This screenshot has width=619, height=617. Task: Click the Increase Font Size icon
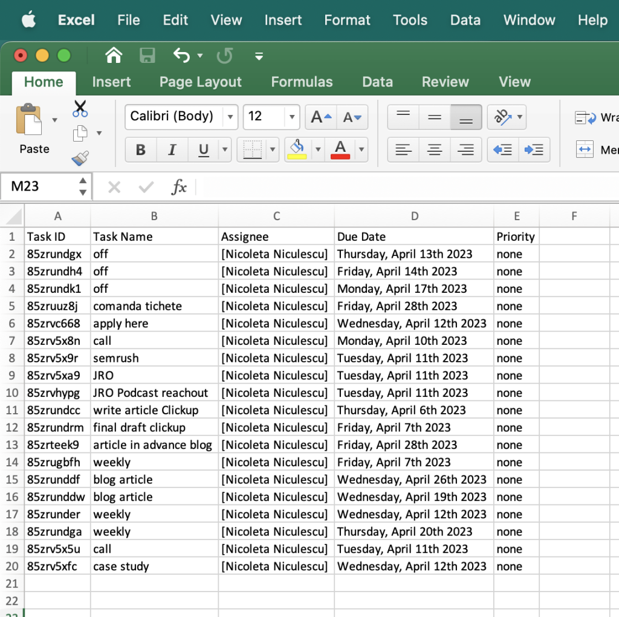click(321, 117)
